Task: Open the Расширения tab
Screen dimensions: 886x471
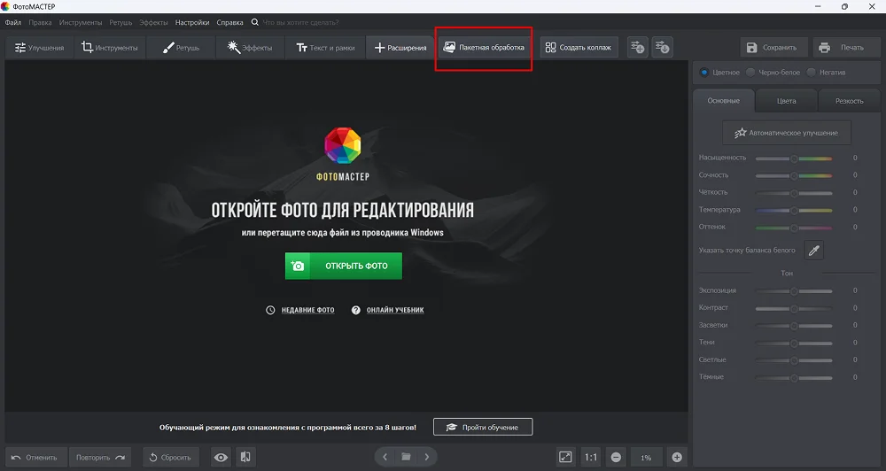Action: click(400, 48)
